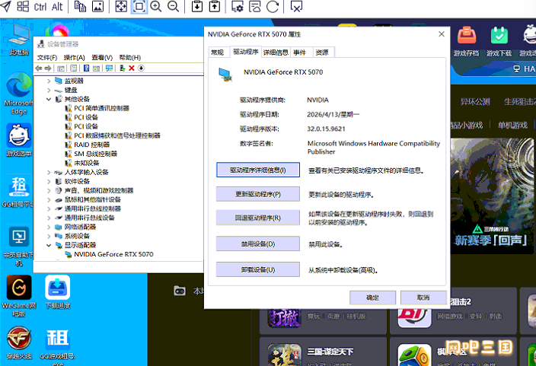
Task: Expand the 声音、视频和游戏控制器 node
Action: (x=49, y=191)
